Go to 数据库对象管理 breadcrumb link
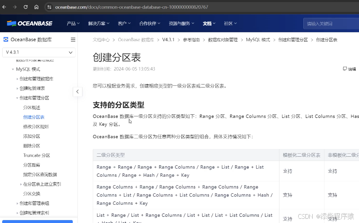 click(223, 40)
